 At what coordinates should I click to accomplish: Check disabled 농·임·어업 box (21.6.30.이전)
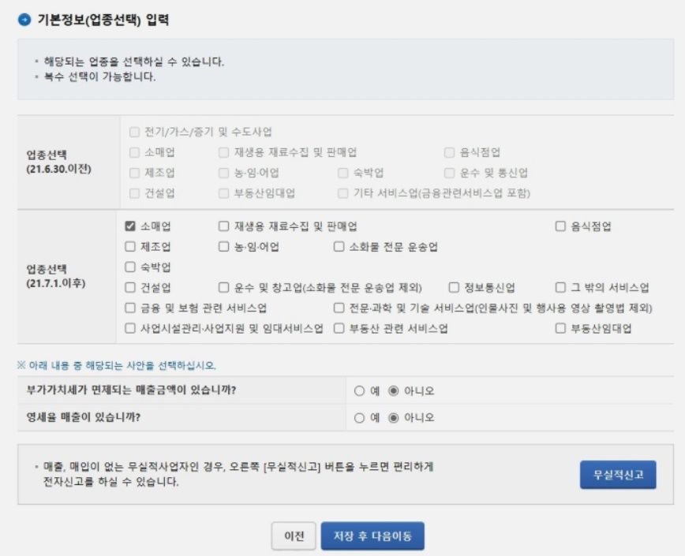coord(223,173)
